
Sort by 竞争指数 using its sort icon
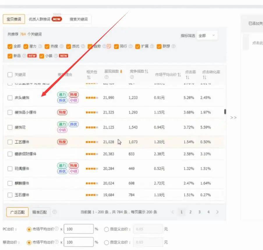point(146,71)
